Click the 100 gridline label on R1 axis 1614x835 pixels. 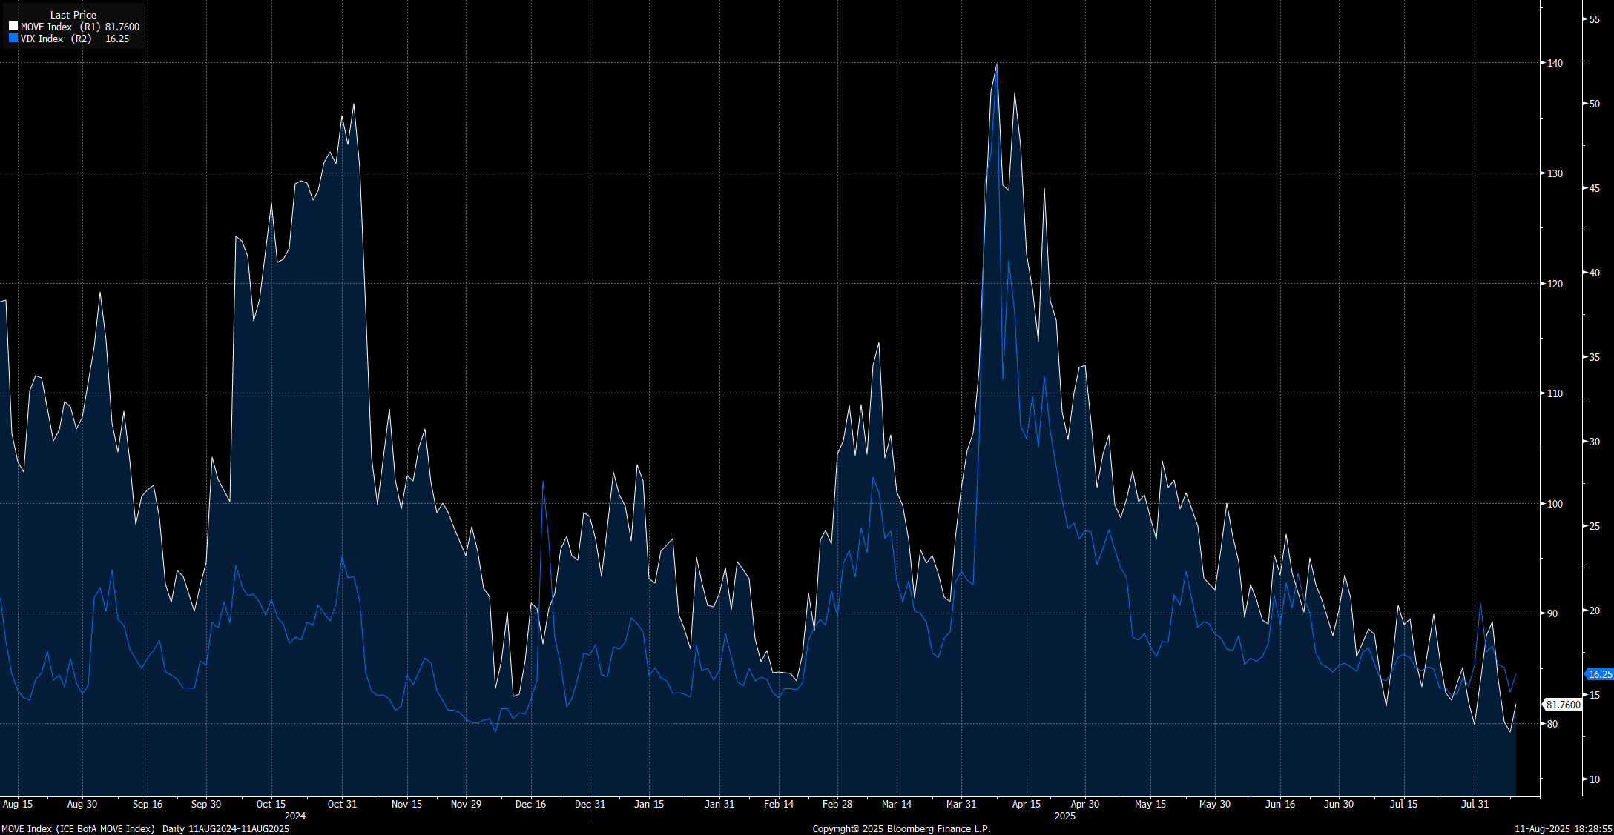point(1555,504)
